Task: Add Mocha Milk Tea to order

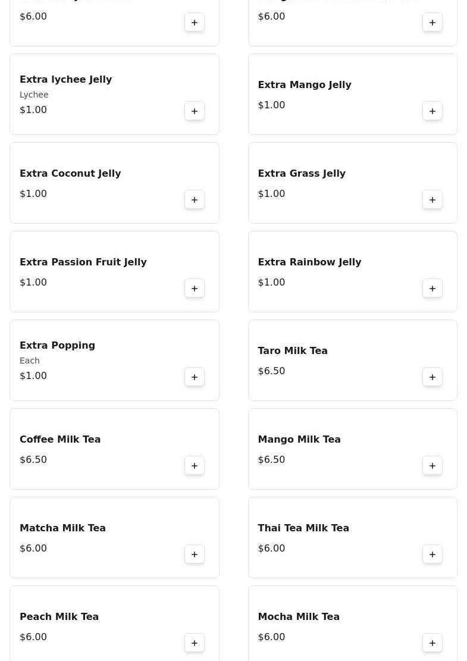Action: tap(432, 643)
